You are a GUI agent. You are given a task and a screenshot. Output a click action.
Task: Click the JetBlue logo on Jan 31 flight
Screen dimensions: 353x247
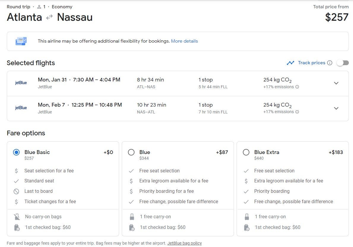21,83
